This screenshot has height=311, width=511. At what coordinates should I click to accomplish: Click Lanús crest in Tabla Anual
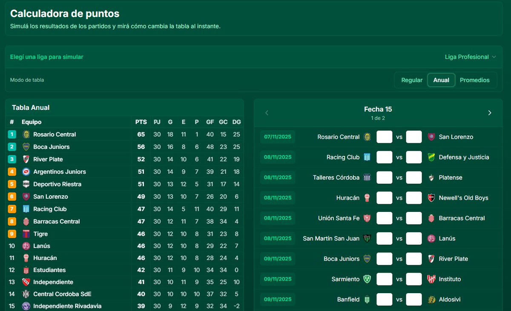[26, 246]
